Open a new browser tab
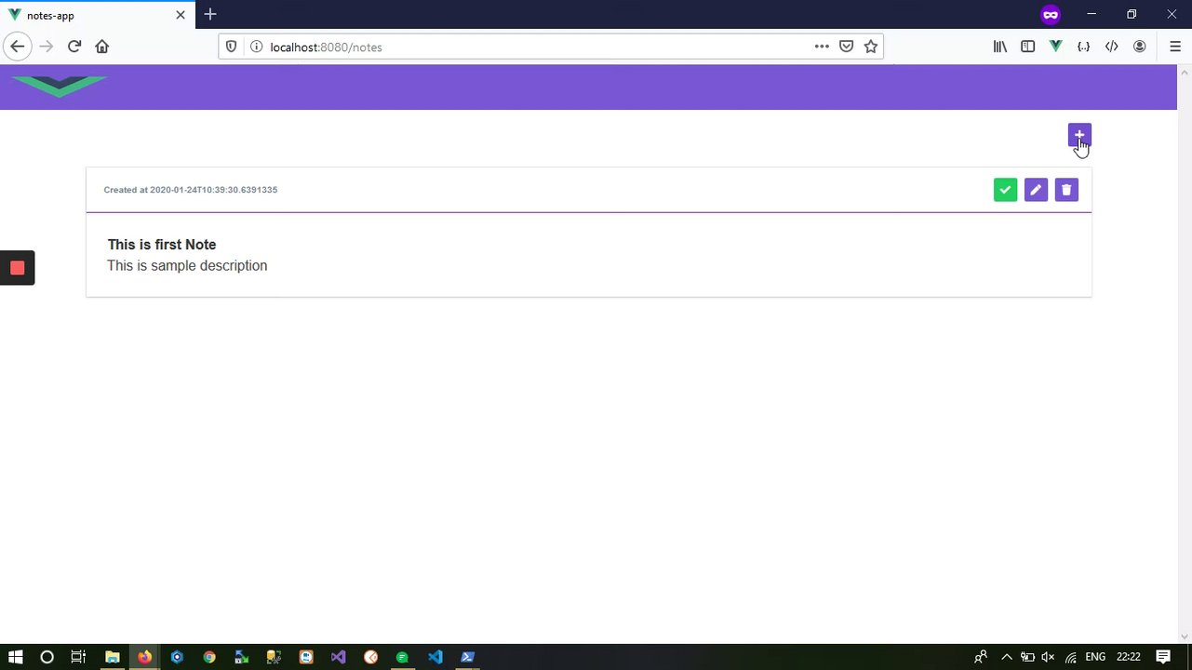 coord(210,15)
